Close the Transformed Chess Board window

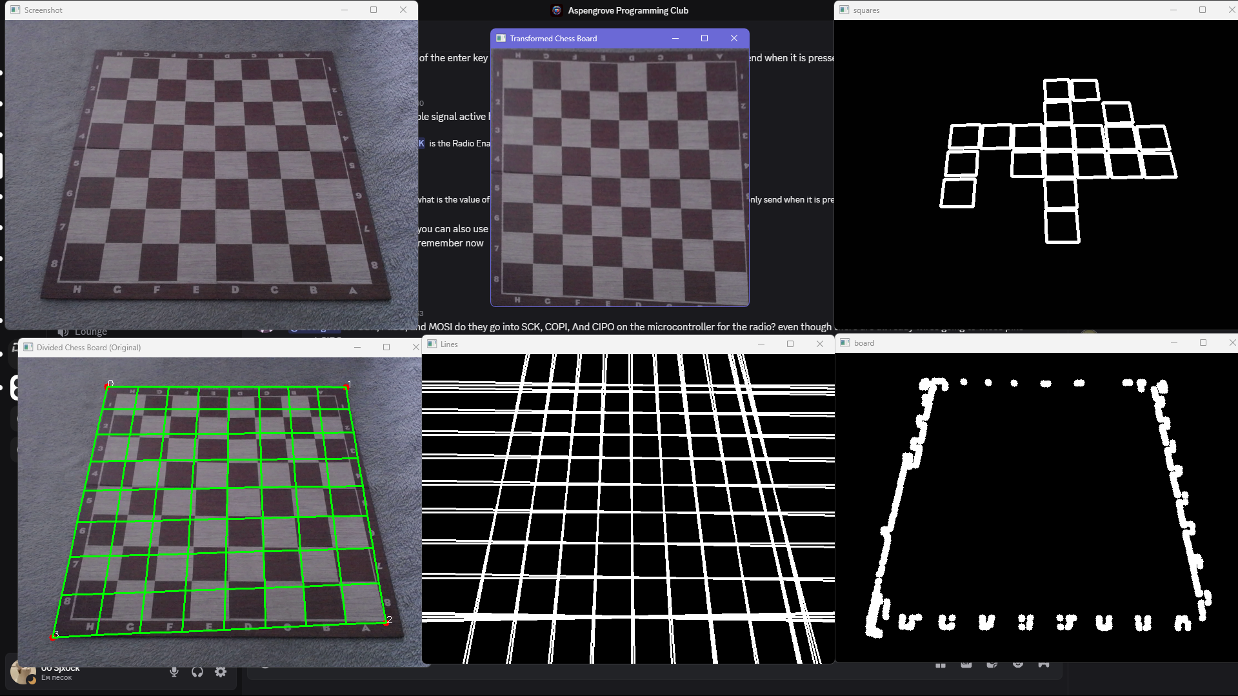(734, 39)
